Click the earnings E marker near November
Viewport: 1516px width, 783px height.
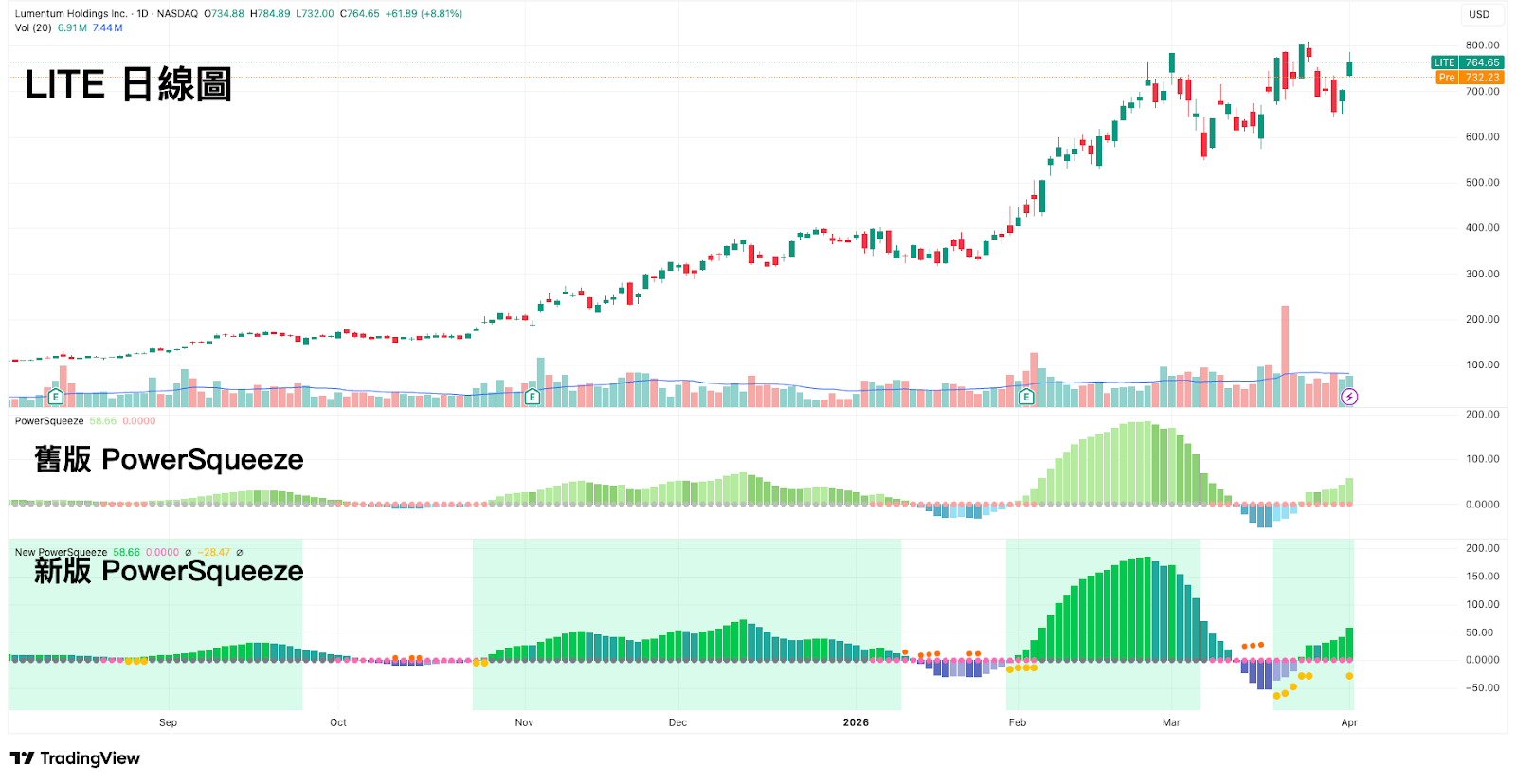coord(532,397)
